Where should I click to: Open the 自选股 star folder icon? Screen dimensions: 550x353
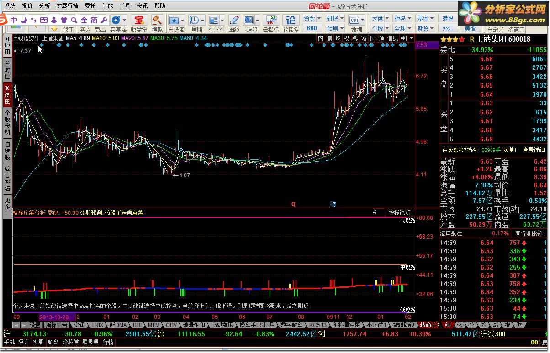174,20
